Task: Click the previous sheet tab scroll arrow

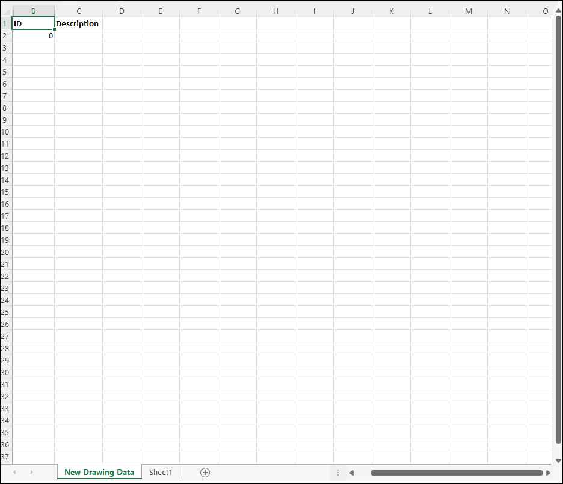Action: tap(15, 473)
